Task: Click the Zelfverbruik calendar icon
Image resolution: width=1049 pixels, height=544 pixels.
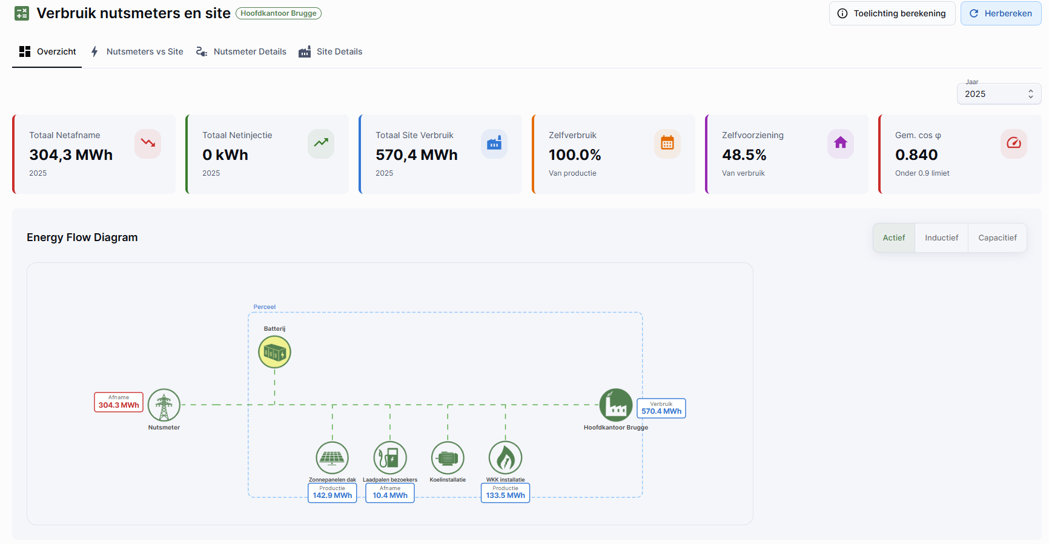Action: point(667,143)
